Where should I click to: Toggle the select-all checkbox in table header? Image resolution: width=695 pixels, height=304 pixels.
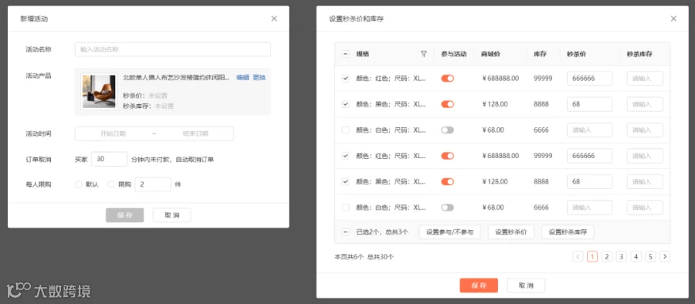(345, 54)
